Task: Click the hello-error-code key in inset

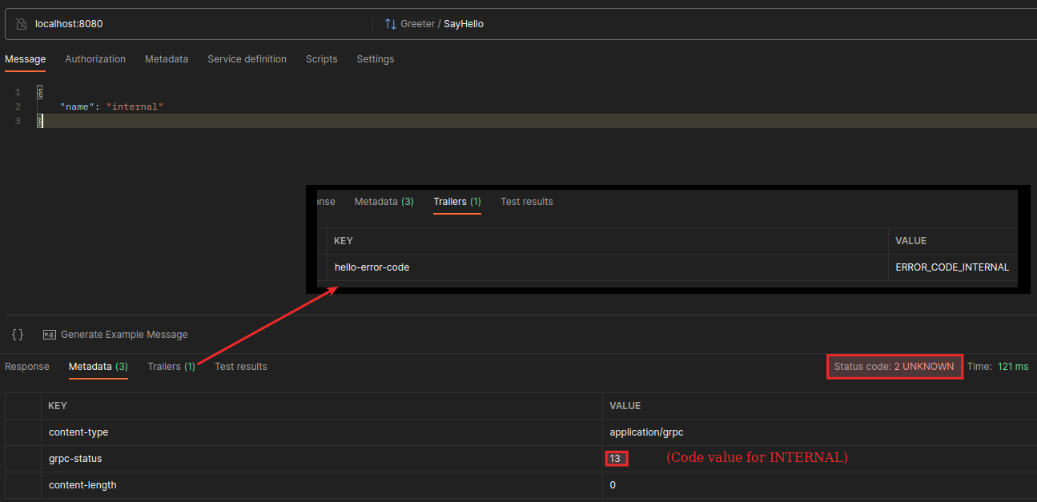Action: point(372,267)
